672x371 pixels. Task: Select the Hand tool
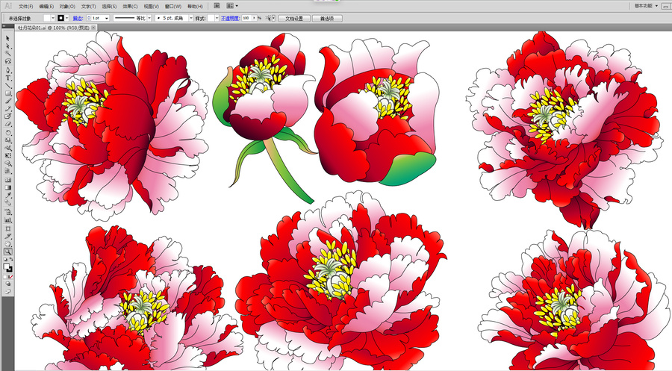pos(7,244)
